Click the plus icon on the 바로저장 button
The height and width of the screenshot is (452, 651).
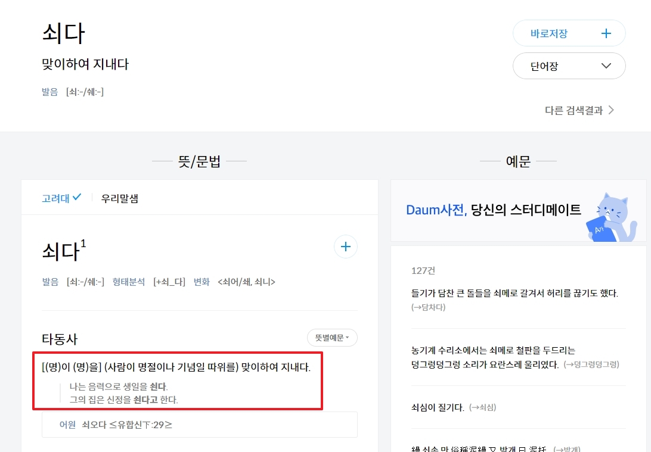pyautogui.click(x=606, y=33)
